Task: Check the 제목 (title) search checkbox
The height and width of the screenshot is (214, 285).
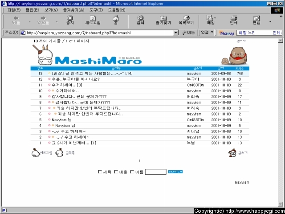Action: (100, 172)
